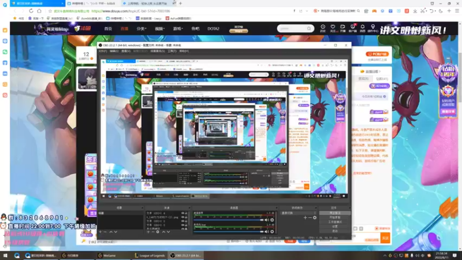462x260 pixels.
Task: Open the League of Legends taskbar item
Action: coord(150,255)
